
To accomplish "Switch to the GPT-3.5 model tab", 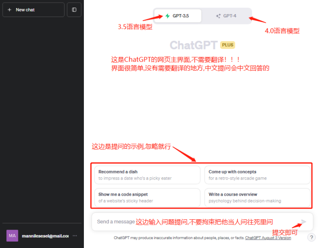I will click(x=178, y=16).
